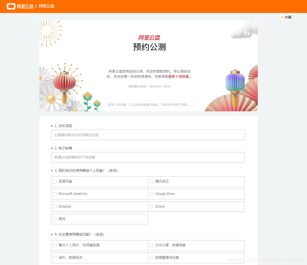Tick the 数据整理与检索 checkbox
The width and height of the screenshot is (307, 265).
coord(151,258)
